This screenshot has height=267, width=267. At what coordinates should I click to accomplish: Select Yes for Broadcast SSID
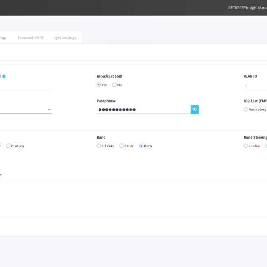pos(99,84)
